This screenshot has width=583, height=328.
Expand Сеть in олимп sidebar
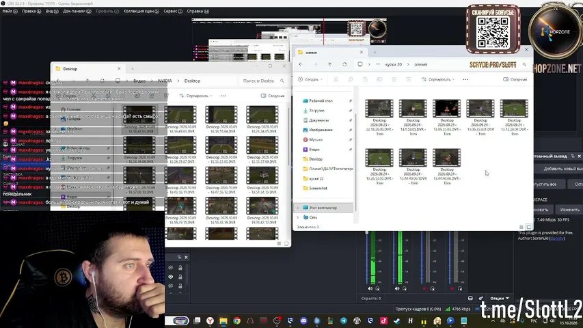pos(297,217)
